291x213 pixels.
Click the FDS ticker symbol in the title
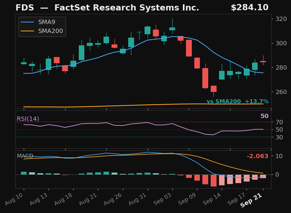click(25, 8)
